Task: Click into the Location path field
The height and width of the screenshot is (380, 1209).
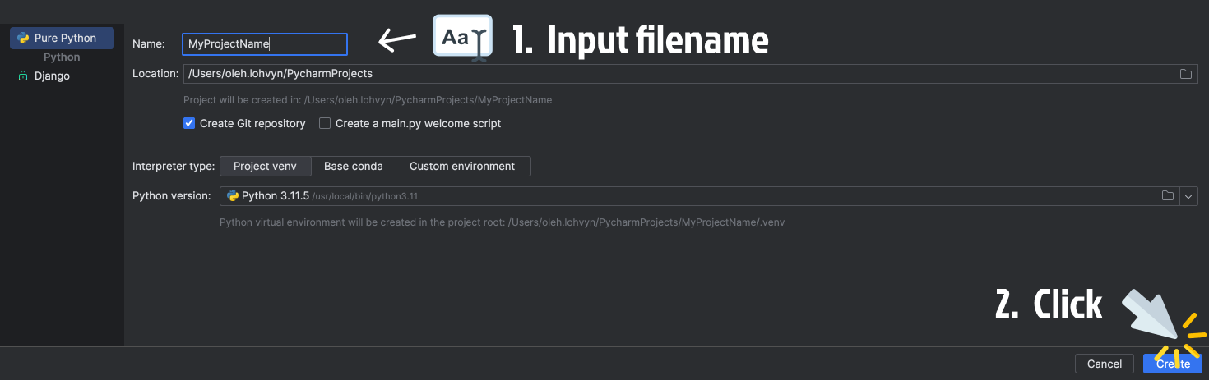Action: click(658, 74)
